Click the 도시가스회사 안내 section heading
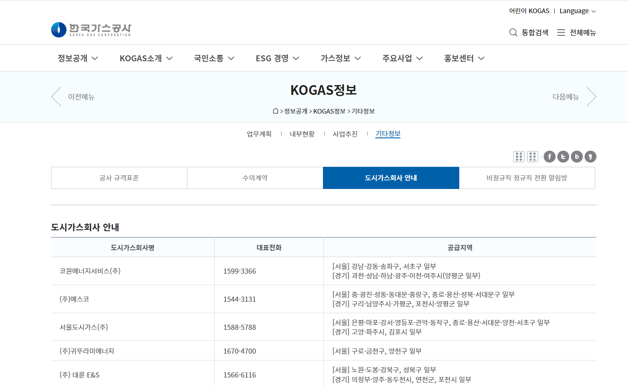This screenshot has width=628, height=386. click(85, 227)
